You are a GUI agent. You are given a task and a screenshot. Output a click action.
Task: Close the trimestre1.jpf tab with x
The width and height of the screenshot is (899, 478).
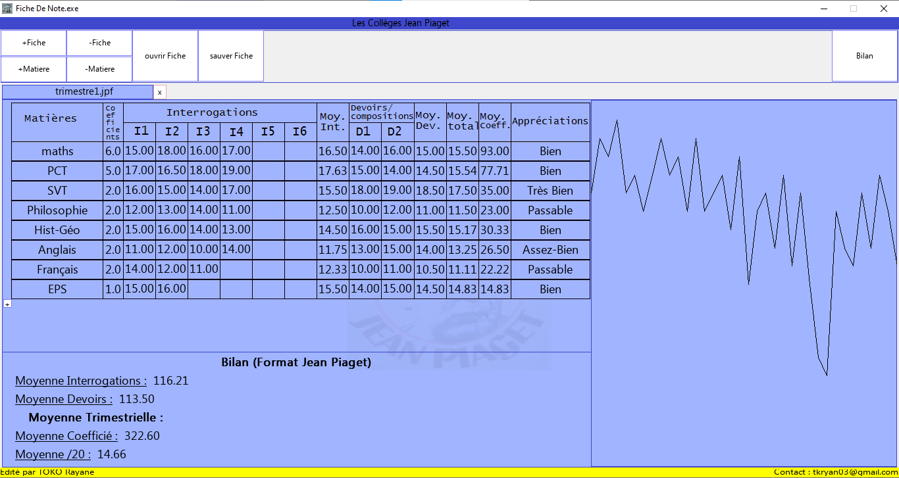[160, 93]
